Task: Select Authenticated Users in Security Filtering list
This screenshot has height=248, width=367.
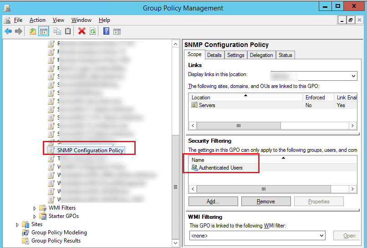Action: coord(220,168)
